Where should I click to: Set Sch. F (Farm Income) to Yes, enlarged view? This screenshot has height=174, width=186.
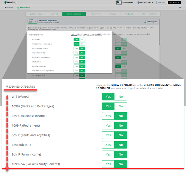coord(108,154)
